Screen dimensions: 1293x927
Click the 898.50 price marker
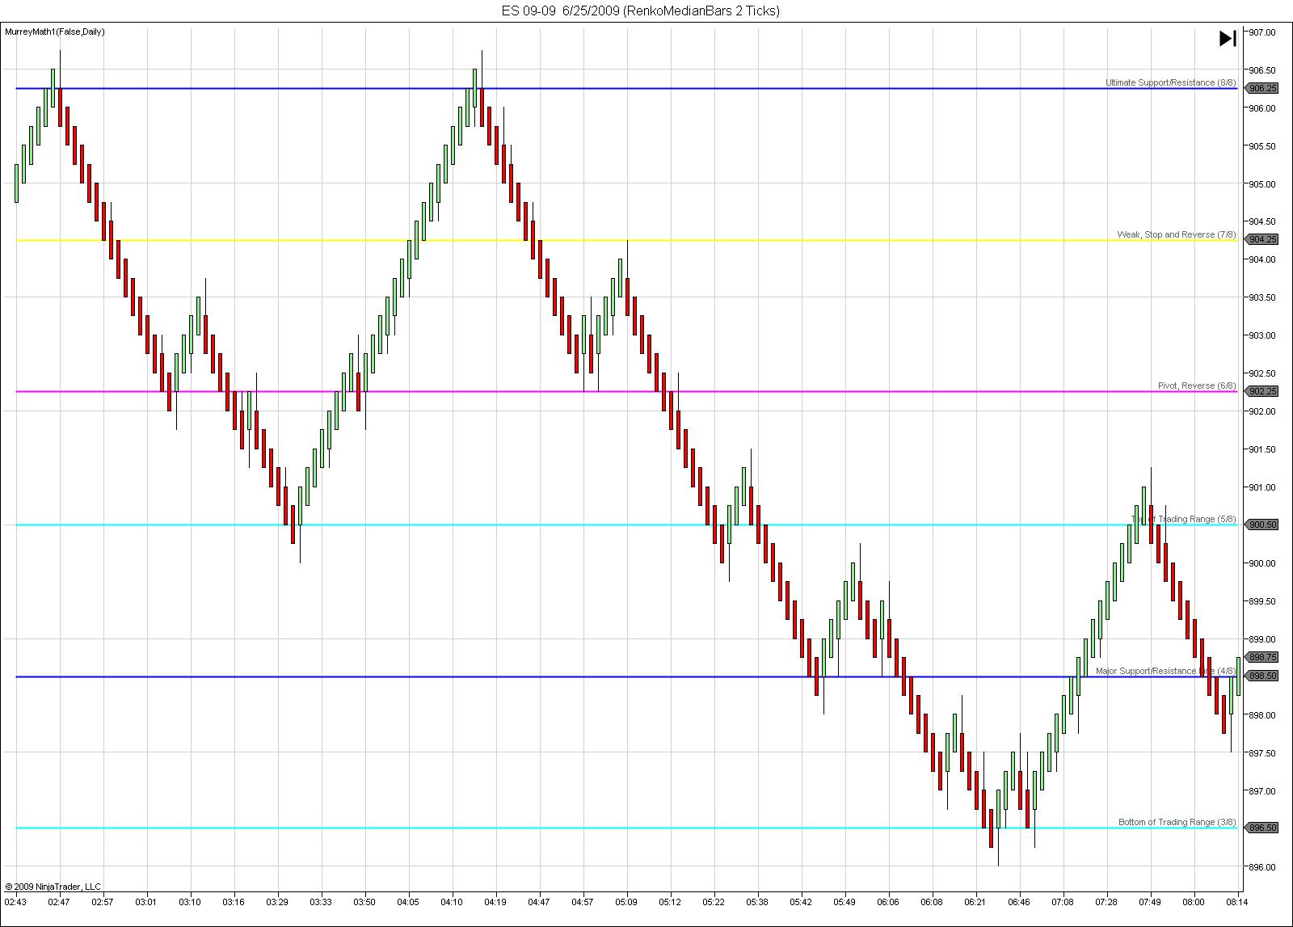[1262, 676]
